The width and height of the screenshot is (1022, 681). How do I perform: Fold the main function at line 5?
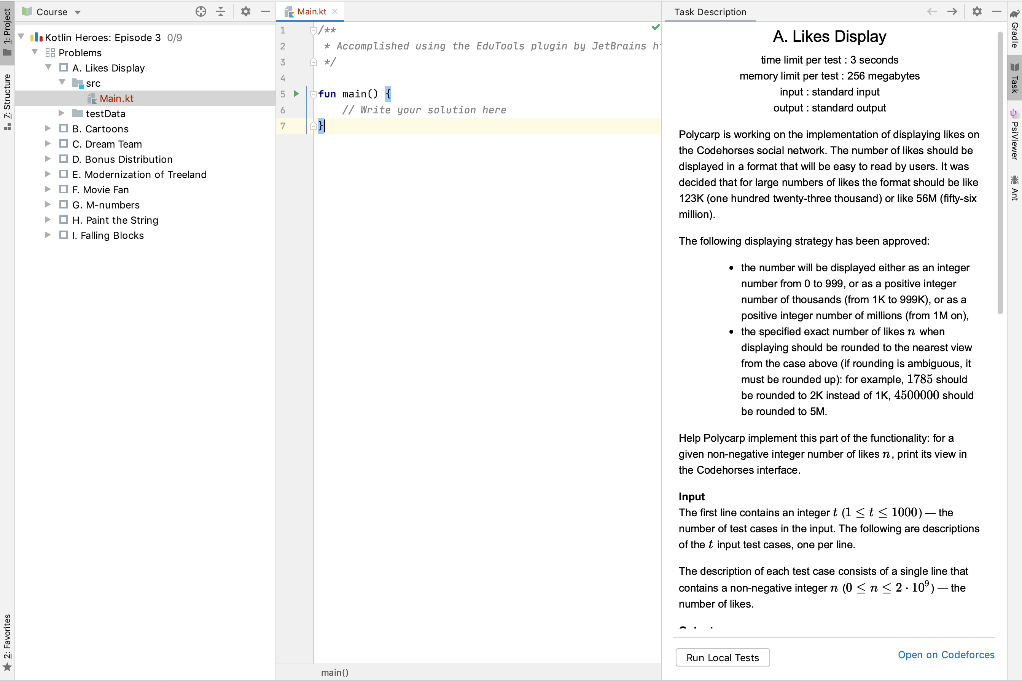point(313,94)
